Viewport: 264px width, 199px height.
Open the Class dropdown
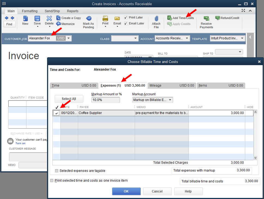[x=135, y=38]
